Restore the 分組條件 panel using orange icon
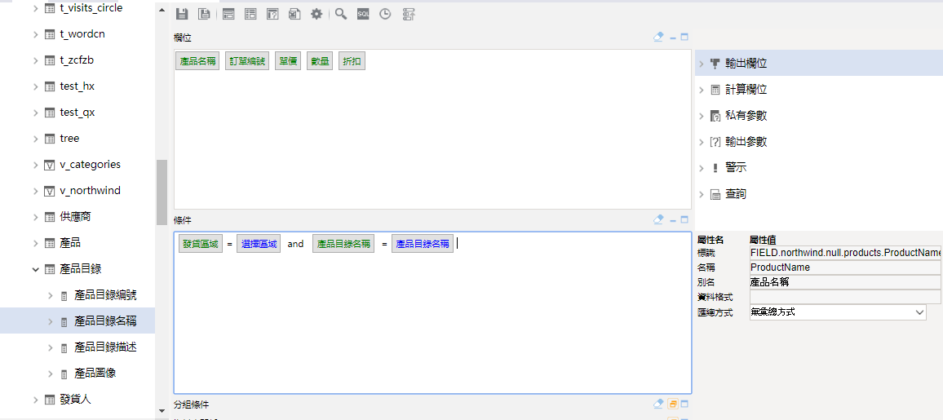This screenshot has height=420, width=943. click(x=673, y=404)
